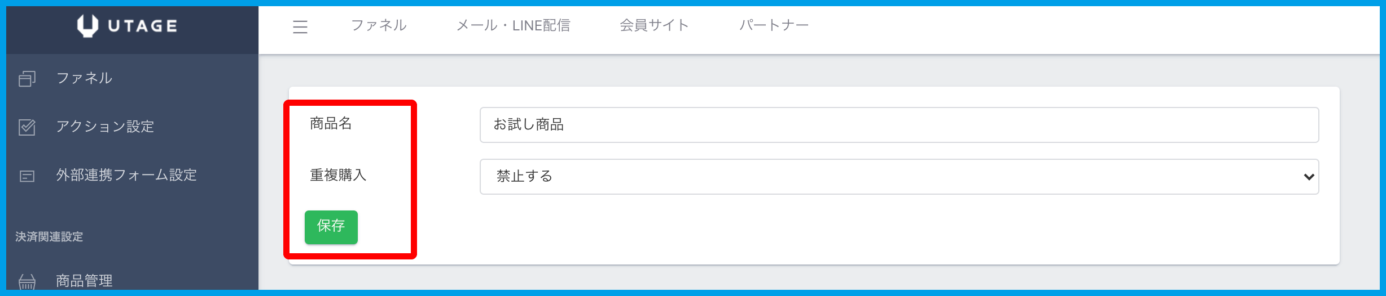Screen dimensions: 1386x296
Task: Select パートナー in the top navigation
Action: tap(774, 25)
